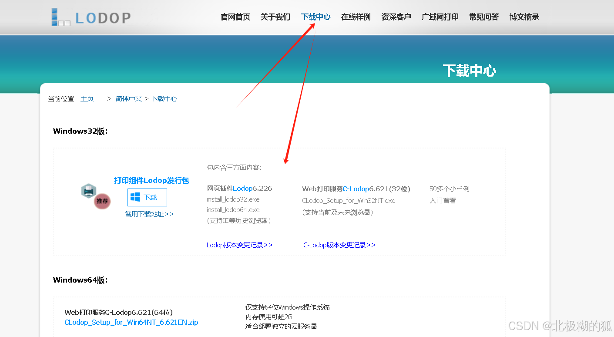Select 关于我们 in the navigation bar
This screenshot has width=614, height=337.
pyautogui.click(x=275, y=17)
